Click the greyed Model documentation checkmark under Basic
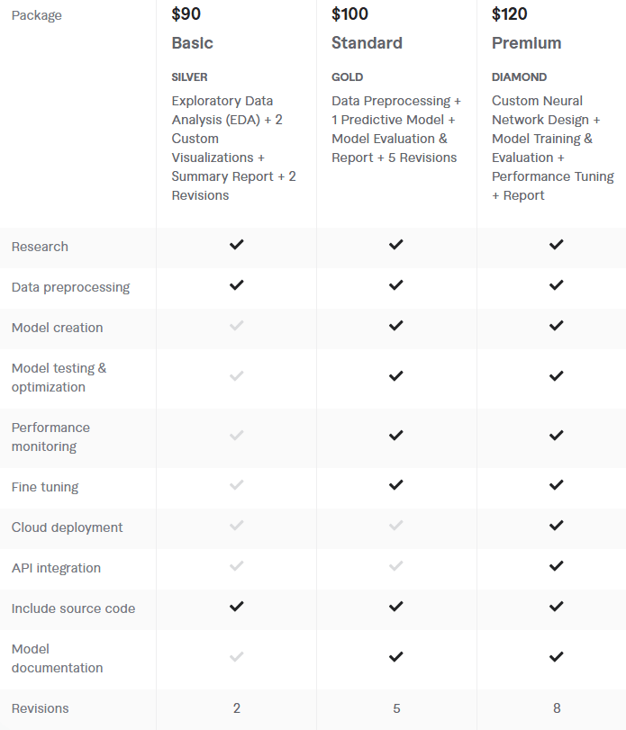 236,657
